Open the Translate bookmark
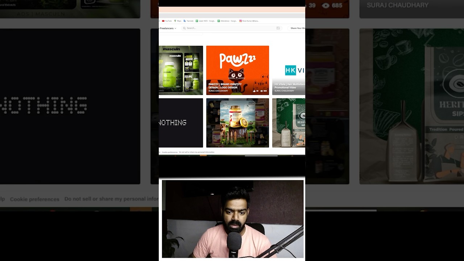This screenshot has height=261, width=464. tap(188, 21)
